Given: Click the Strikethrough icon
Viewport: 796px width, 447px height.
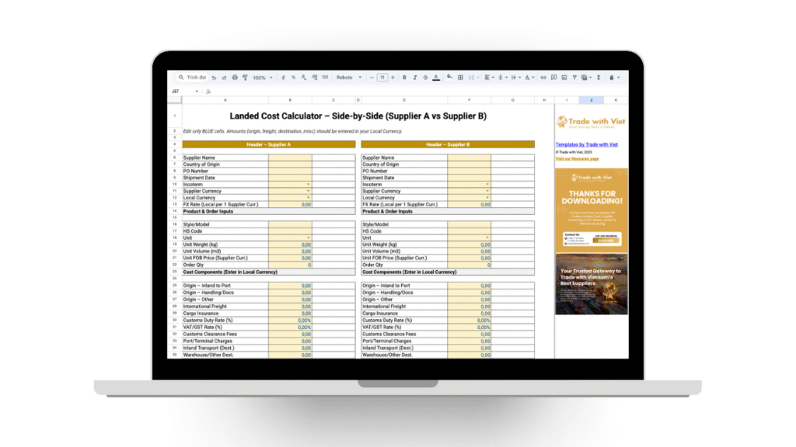Looking at the screenshot, I should pos(425,78).
